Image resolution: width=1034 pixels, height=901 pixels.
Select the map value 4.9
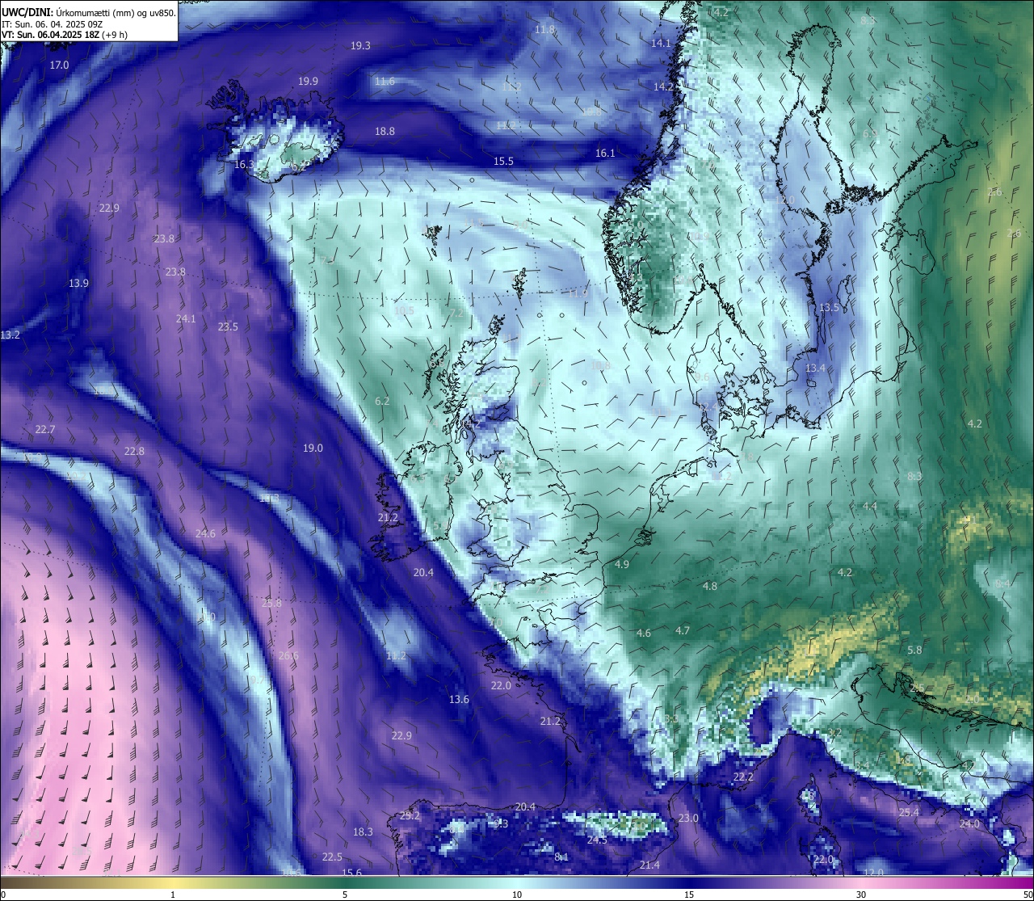[x=622, y=565]
